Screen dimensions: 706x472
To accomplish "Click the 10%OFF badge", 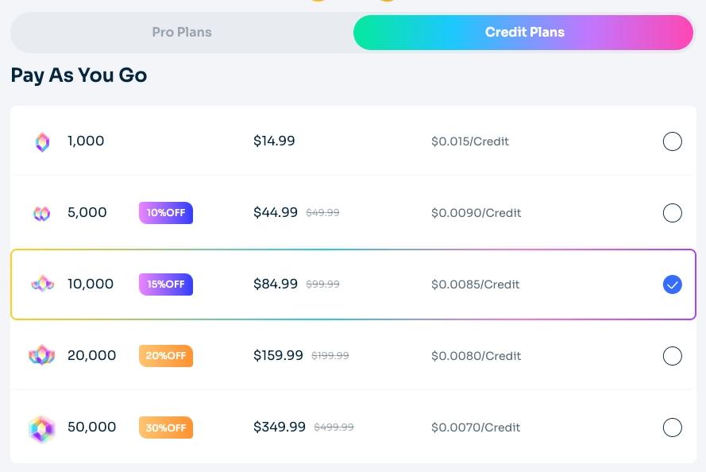I will tap(166, 213).
